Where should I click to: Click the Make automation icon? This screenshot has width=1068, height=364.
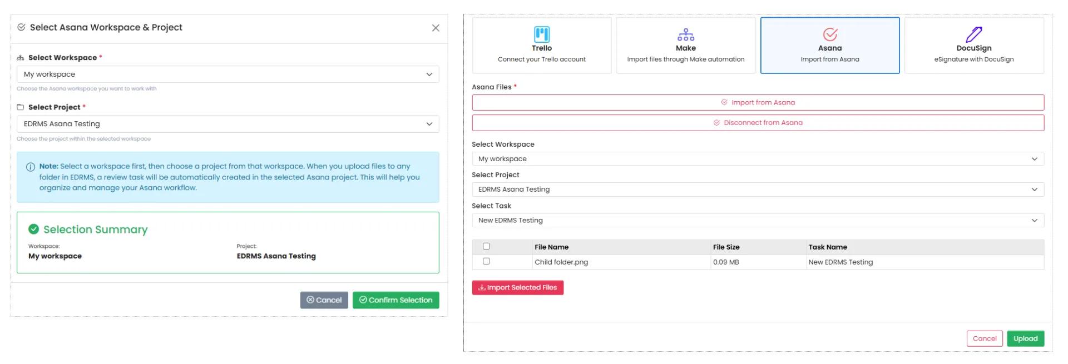[x=685, y=34]
